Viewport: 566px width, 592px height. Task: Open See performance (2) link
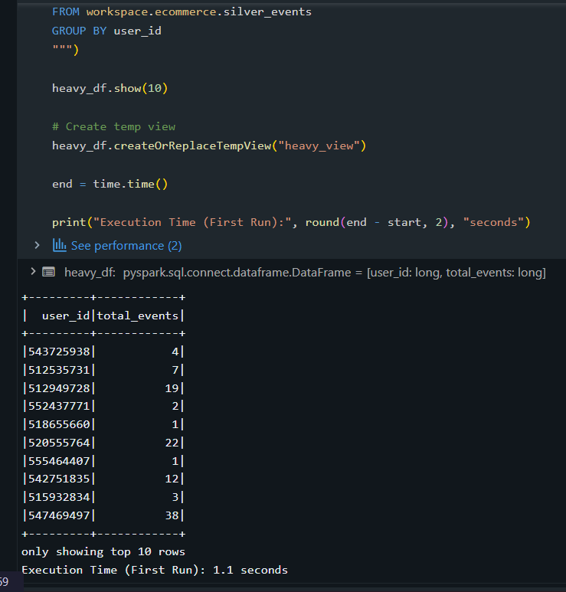coord(126,246)
